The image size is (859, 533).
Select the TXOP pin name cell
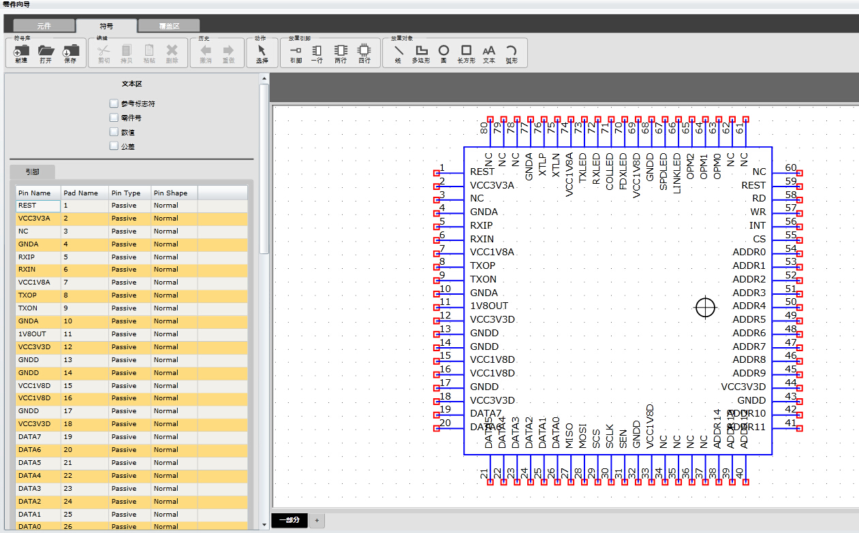point(38,295)
